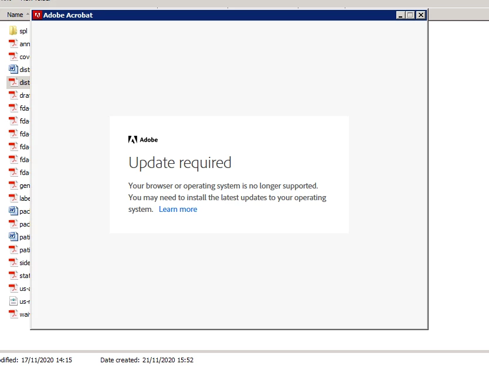
Task: Follow the Learn more link
Action: (x=178, y=209)
